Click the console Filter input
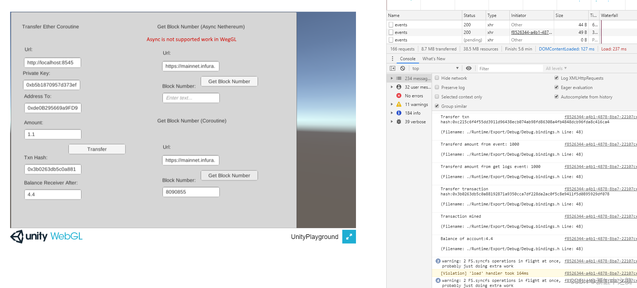 tap(510, 68)
